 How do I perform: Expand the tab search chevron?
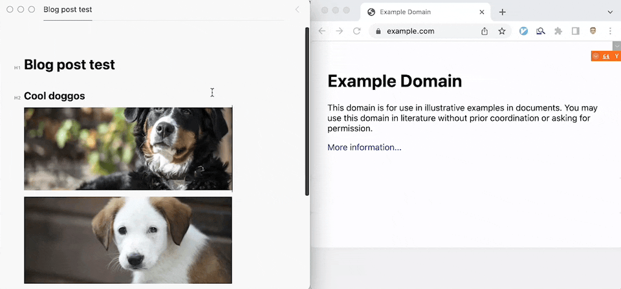pos(610,12)
